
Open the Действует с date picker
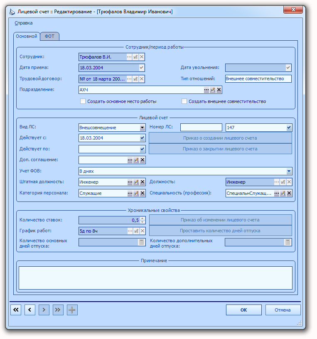coord(142,138)
